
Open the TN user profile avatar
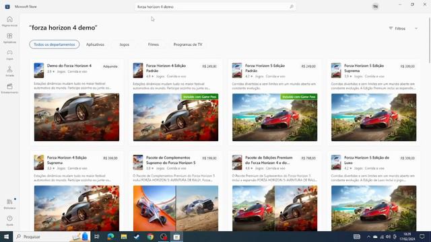375,7
